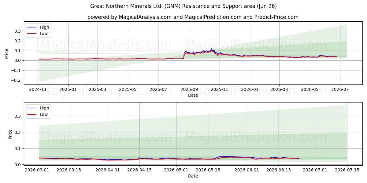This screenshot has height=183, width=367.
Task: Click the '2024-11' x-axis tick label
Action: click(x=38, y=90)
